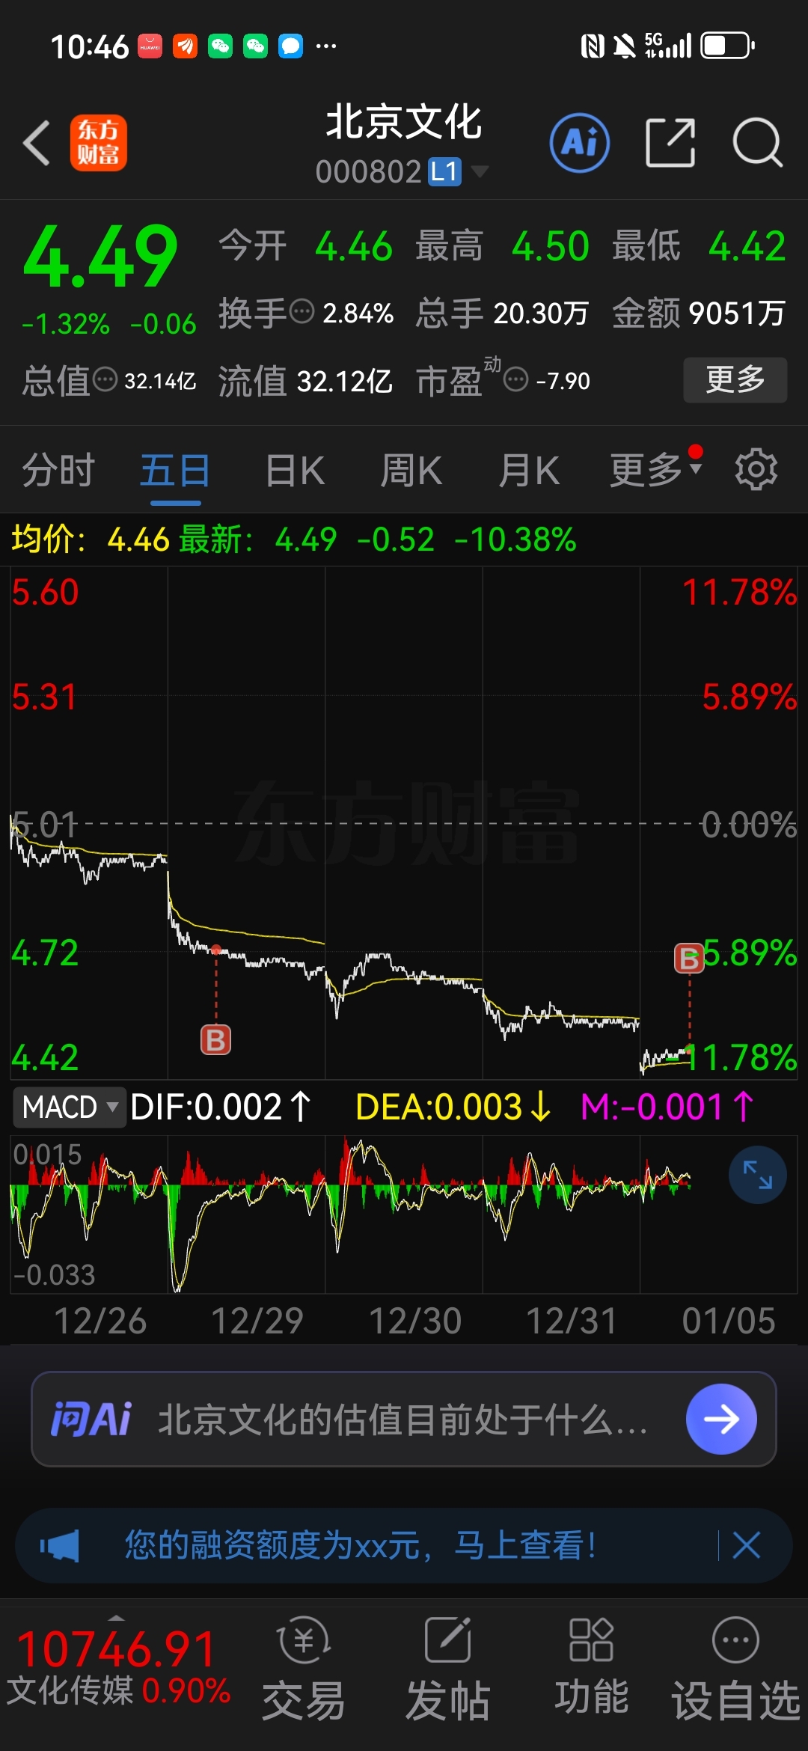Tap the NFC status icon
Viewport: 808px width, 1751px height.
coord(593,46)
